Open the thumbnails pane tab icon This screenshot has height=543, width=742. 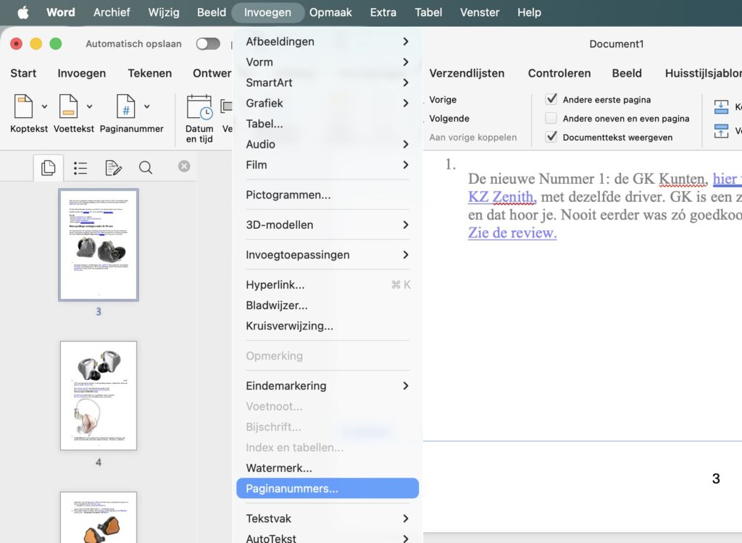(x=49, y=168)
